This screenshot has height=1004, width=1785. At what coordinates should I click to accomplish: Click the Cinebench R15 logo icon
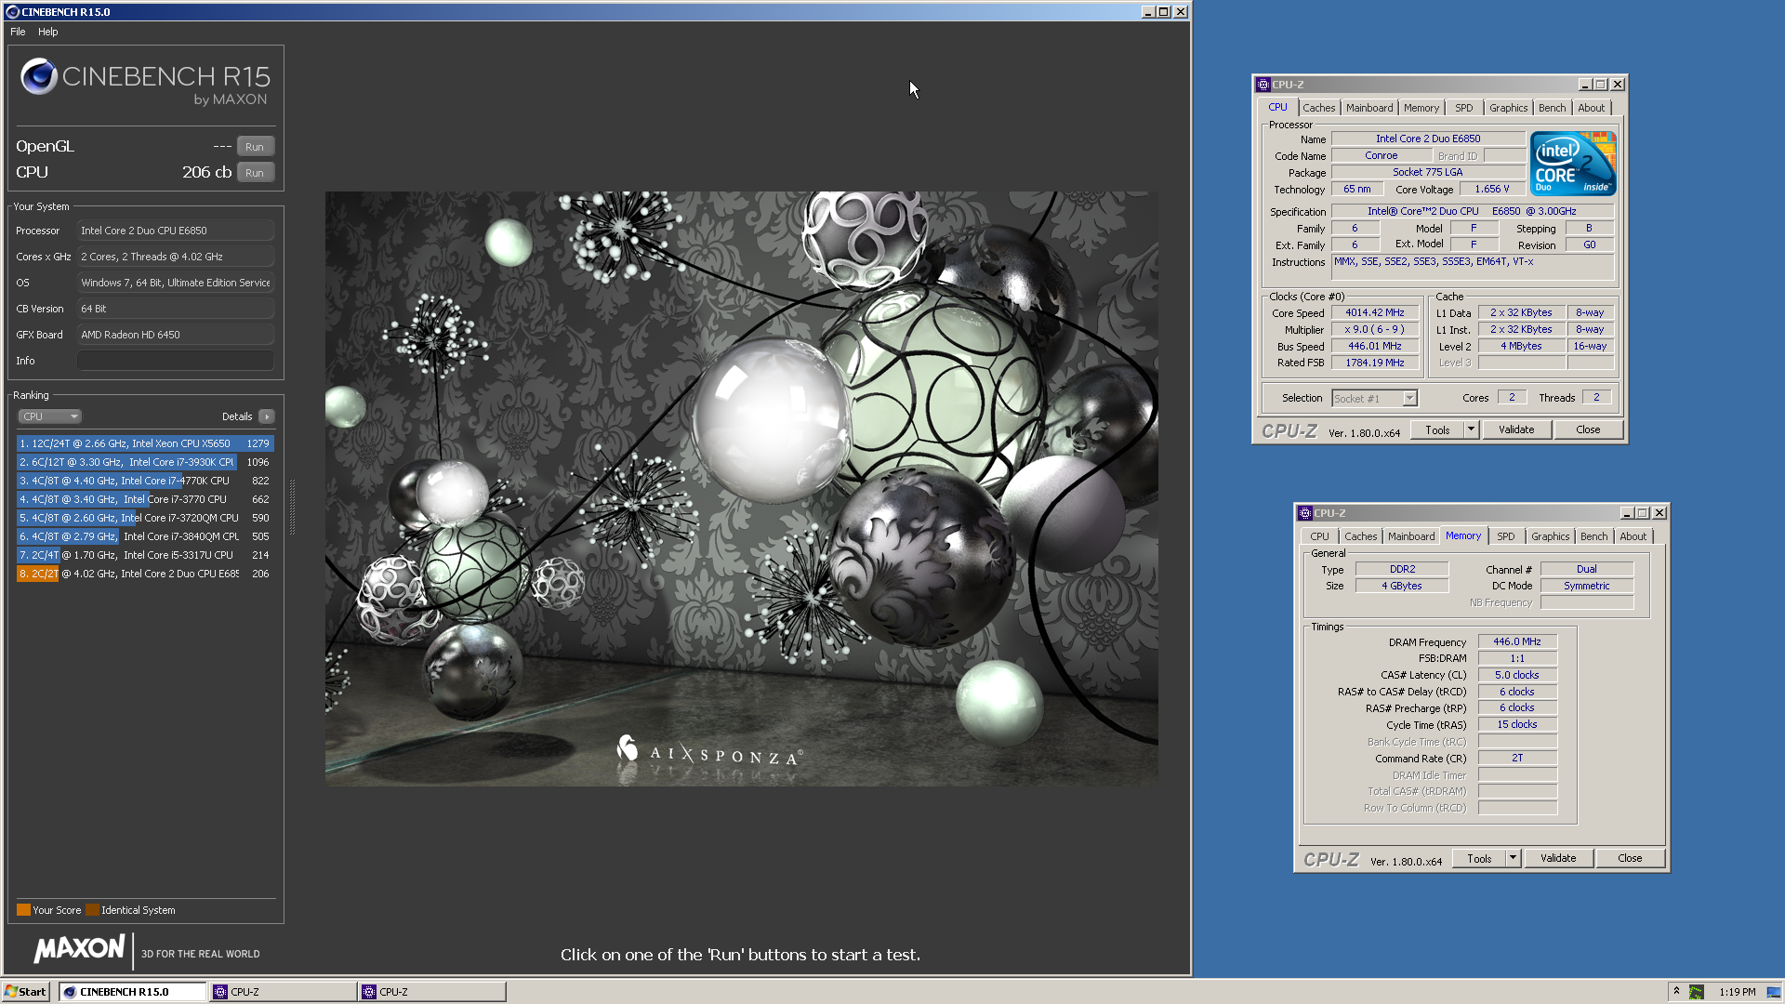(x=39, y=77)
